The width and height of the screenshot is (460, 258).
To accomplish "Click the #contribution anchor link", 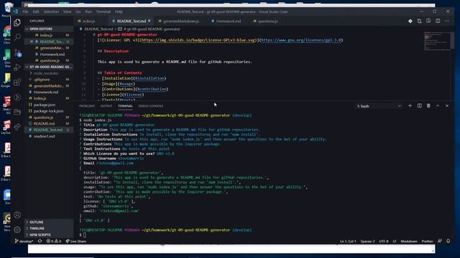I will [x=152, y=89].
